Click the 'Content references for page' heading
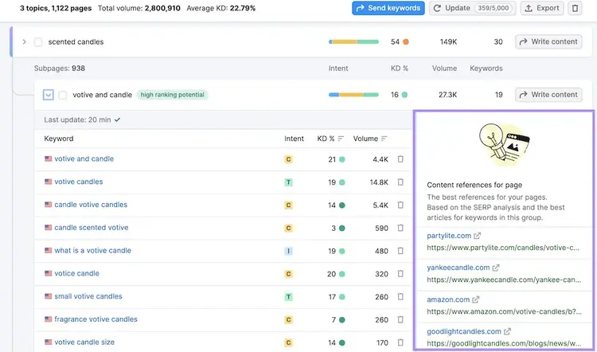 point(474,185)
